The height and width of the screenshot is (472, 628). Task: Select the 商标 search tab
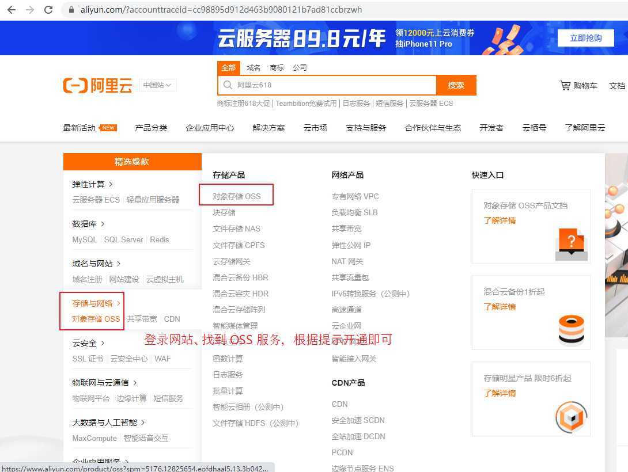277,67
